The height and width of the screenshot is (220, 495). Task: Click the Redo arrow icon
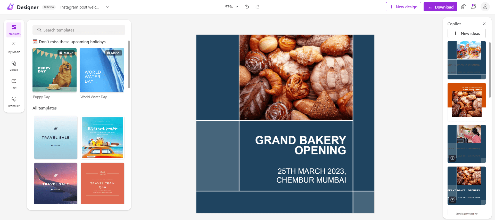pyautogui.click(x=257, y=7)
